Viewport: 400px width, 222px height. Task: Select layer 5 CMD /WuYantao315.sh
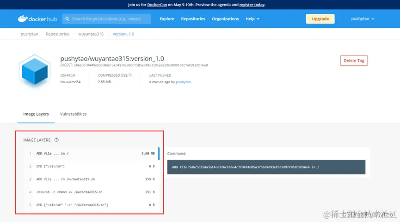92,205
